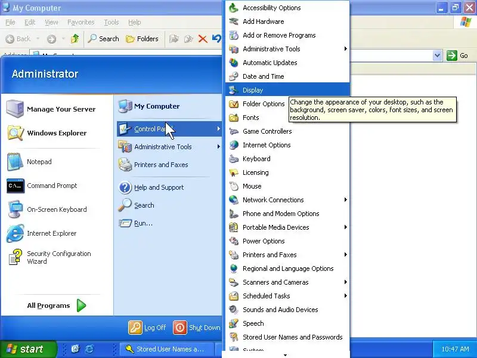Open Regional and Language Options icon

coord(233,268)
